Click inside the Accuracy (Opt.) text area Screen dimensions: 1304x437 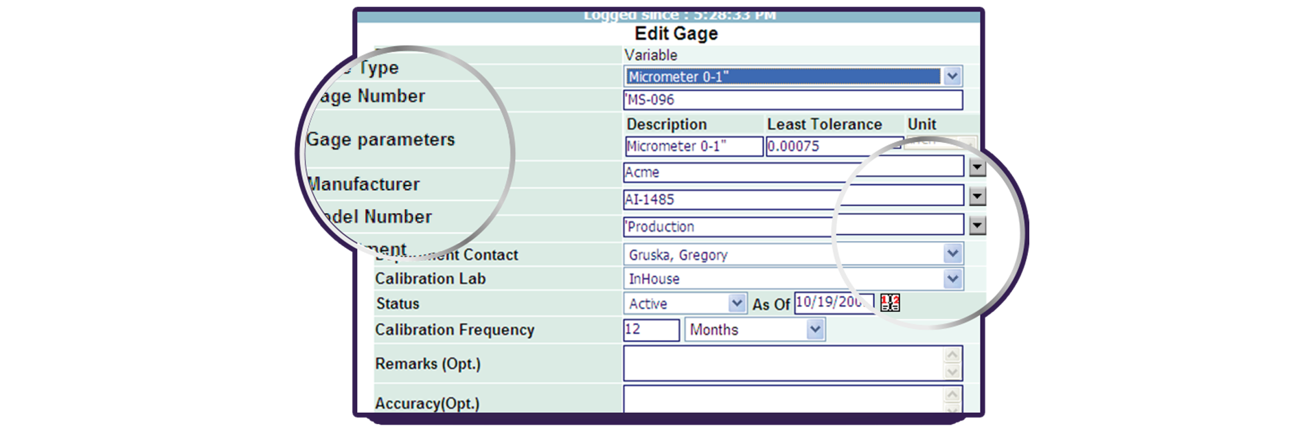(783, 400)
